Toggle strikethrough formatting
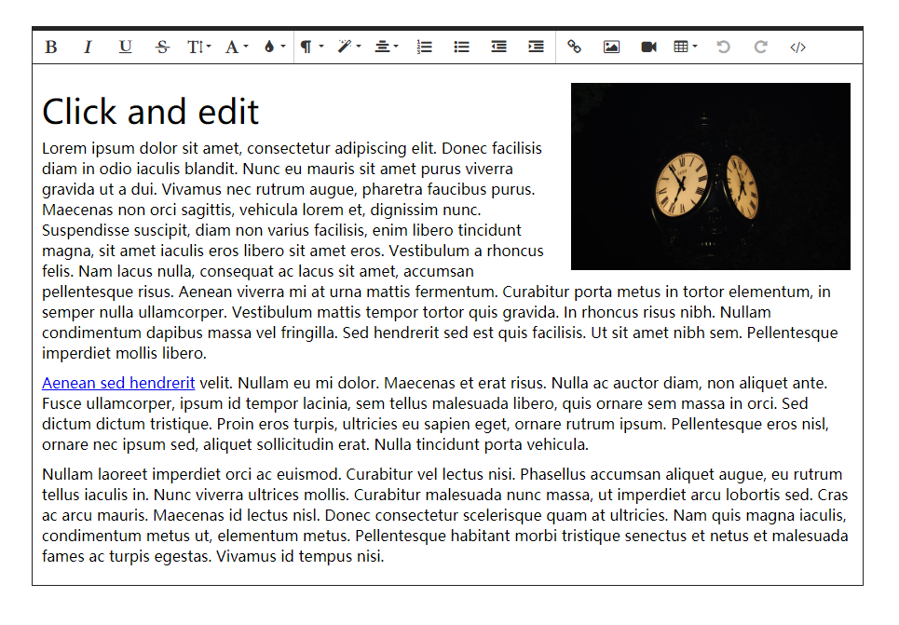This screenshot has height=625, width=899. [162, 46]
